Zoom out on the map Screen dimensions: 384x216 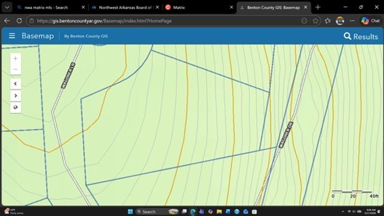16,70
